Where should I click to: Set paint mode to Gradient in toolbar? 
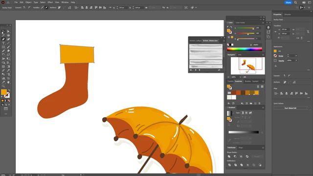6,101
